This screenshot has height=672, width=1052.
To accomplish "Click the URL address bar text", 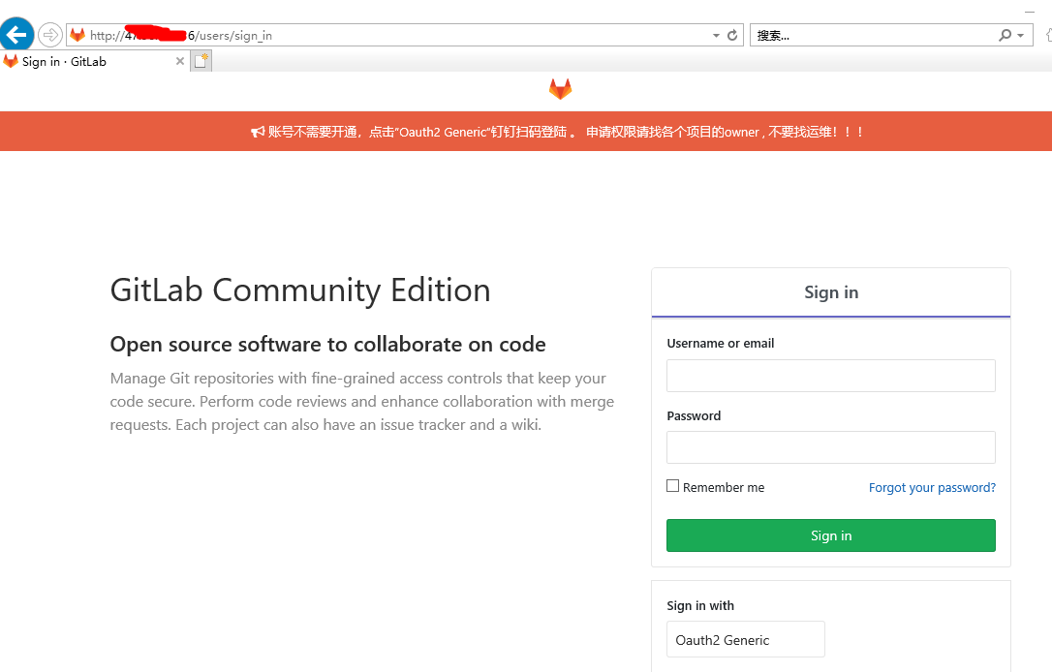I will (x=181, y=36).
